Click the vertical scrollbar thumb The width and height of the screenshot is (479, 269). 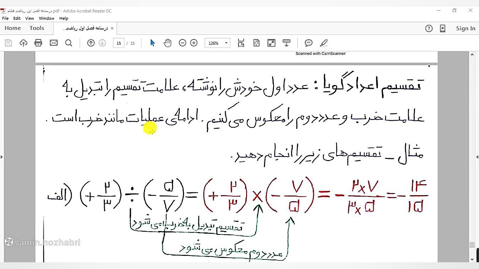click(472, 245)
